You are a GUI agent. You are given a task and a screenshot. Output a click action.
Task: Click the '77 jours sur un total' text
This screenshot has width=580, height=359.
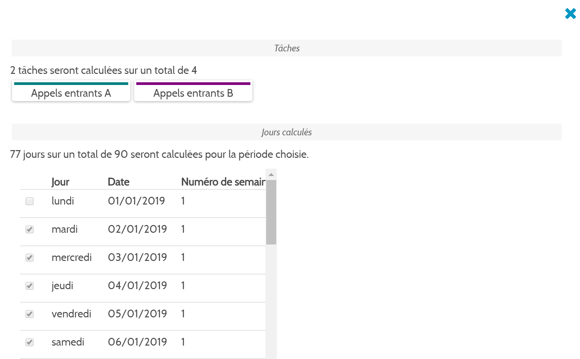pyautogui.click(x=159, y=154)
